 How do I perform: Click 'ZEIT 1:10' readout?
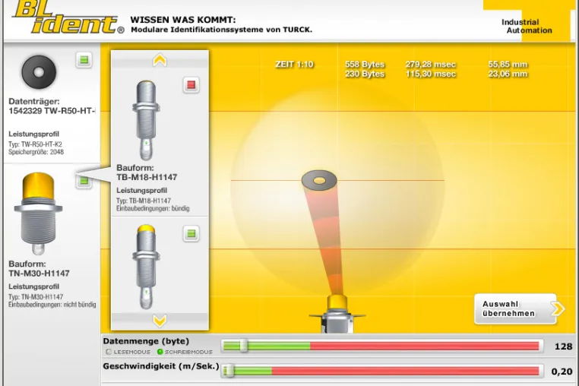coord(294,65)
